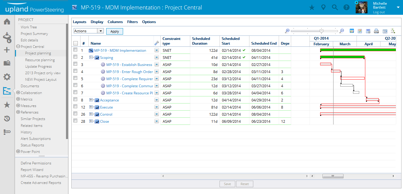The width and height of the screenshot is (403, 194).
Task: Open the header help question icon
Action: tap(346, 7)
